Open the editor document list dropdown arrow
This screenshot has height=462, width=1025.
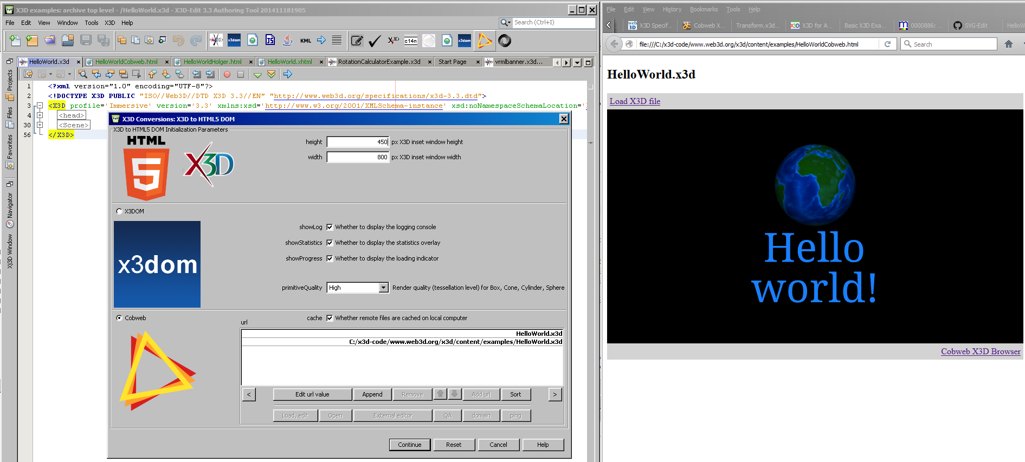[577, 62]
